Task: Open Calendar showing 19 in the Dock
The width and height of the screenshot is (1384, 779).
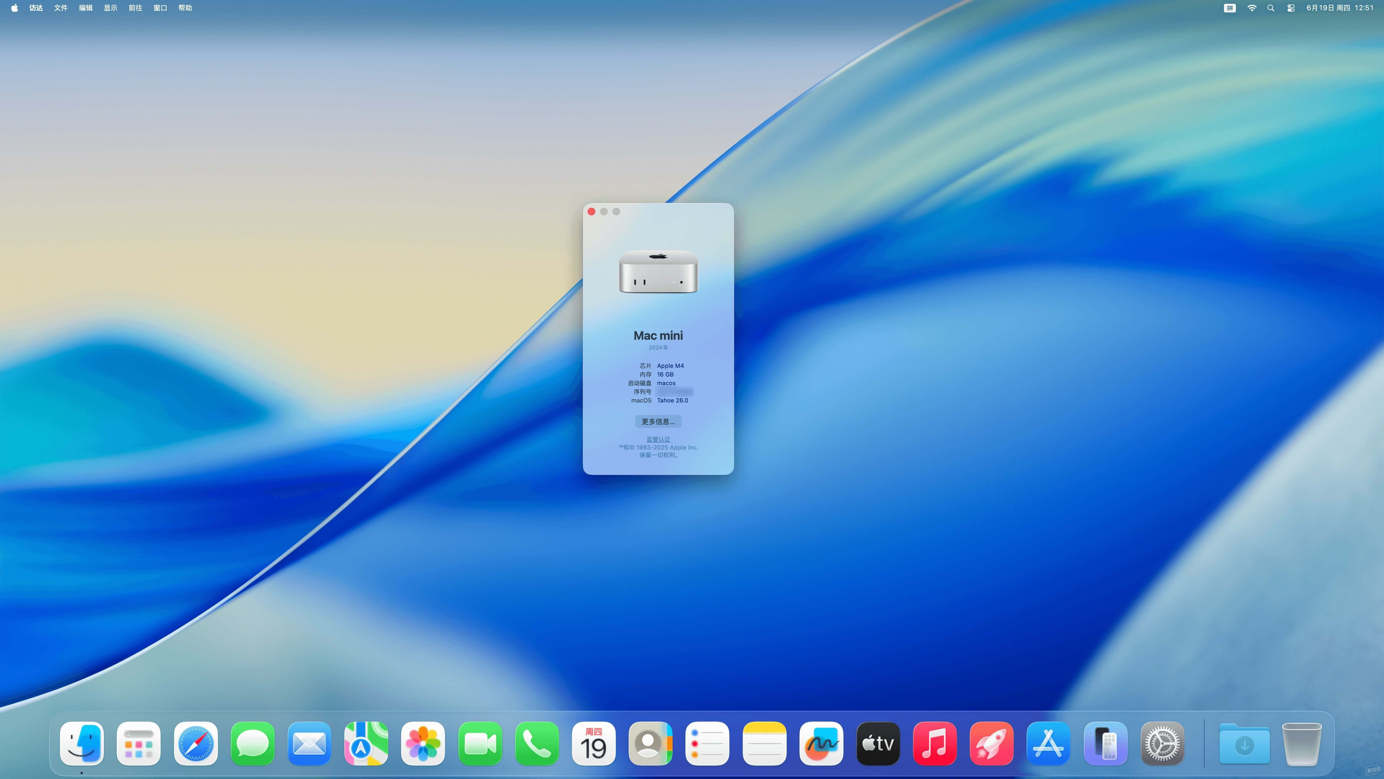Action: 594,744
